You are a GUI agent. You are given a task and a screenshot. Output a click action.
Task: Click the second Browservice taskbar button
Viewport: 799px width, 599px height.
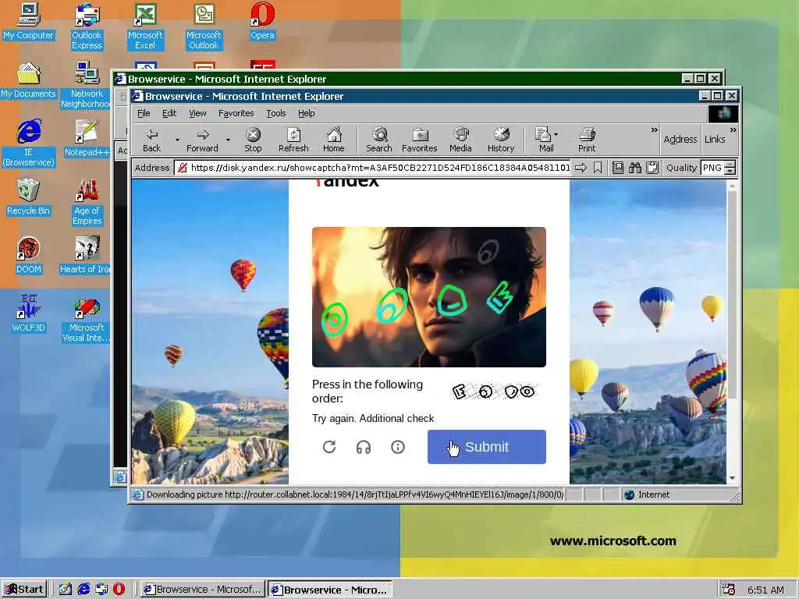pos(330,590)
